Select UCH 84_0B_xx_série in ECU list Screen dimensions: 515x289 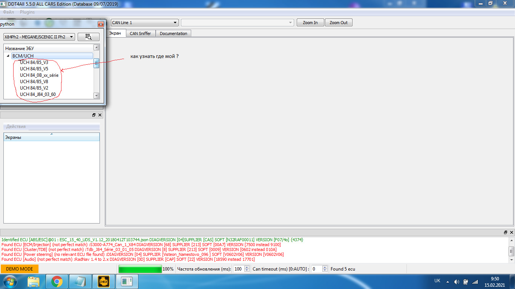(x=39, y=75)
